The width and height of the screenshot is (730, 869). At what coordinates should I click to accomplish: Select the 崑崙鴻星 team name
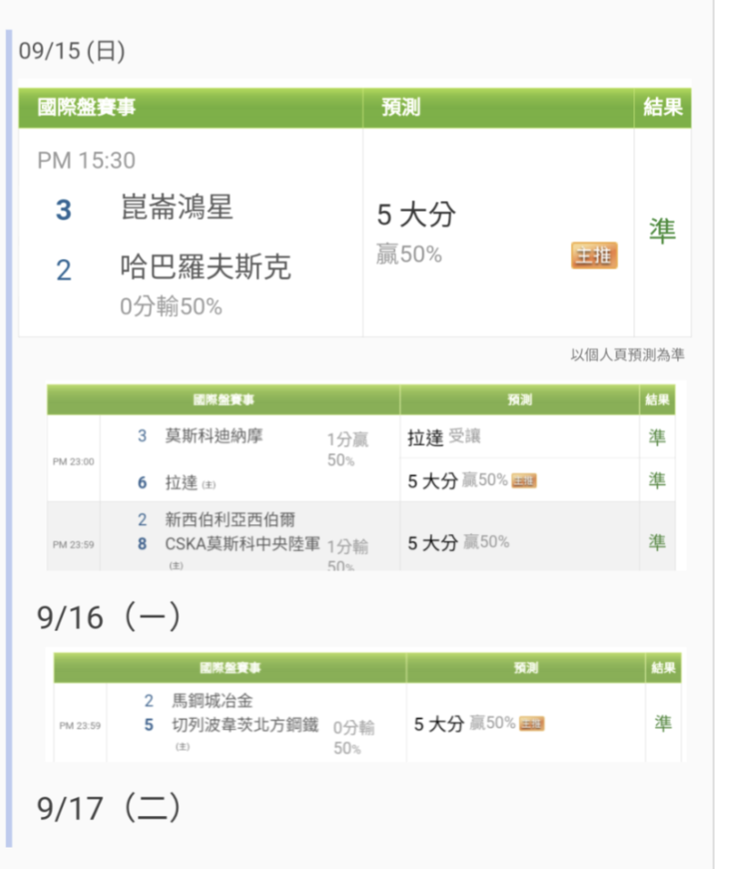click(177, 207)
